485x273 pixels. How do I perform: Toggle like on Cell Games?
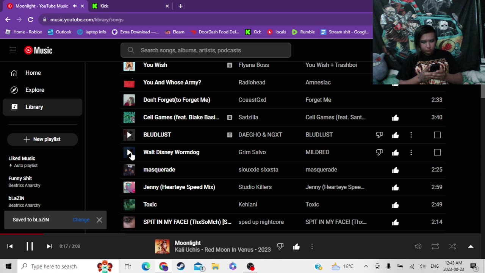coord(395,118)
